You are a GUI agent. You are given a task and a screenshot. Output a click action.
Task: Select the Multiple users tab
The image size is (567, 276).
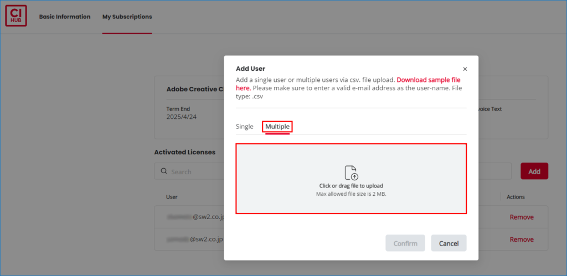click(277, 127)
